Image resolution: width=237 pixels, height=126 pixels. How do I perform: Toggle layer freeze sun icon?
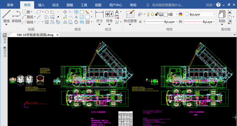pyautogui.click(x=152, y=14)
